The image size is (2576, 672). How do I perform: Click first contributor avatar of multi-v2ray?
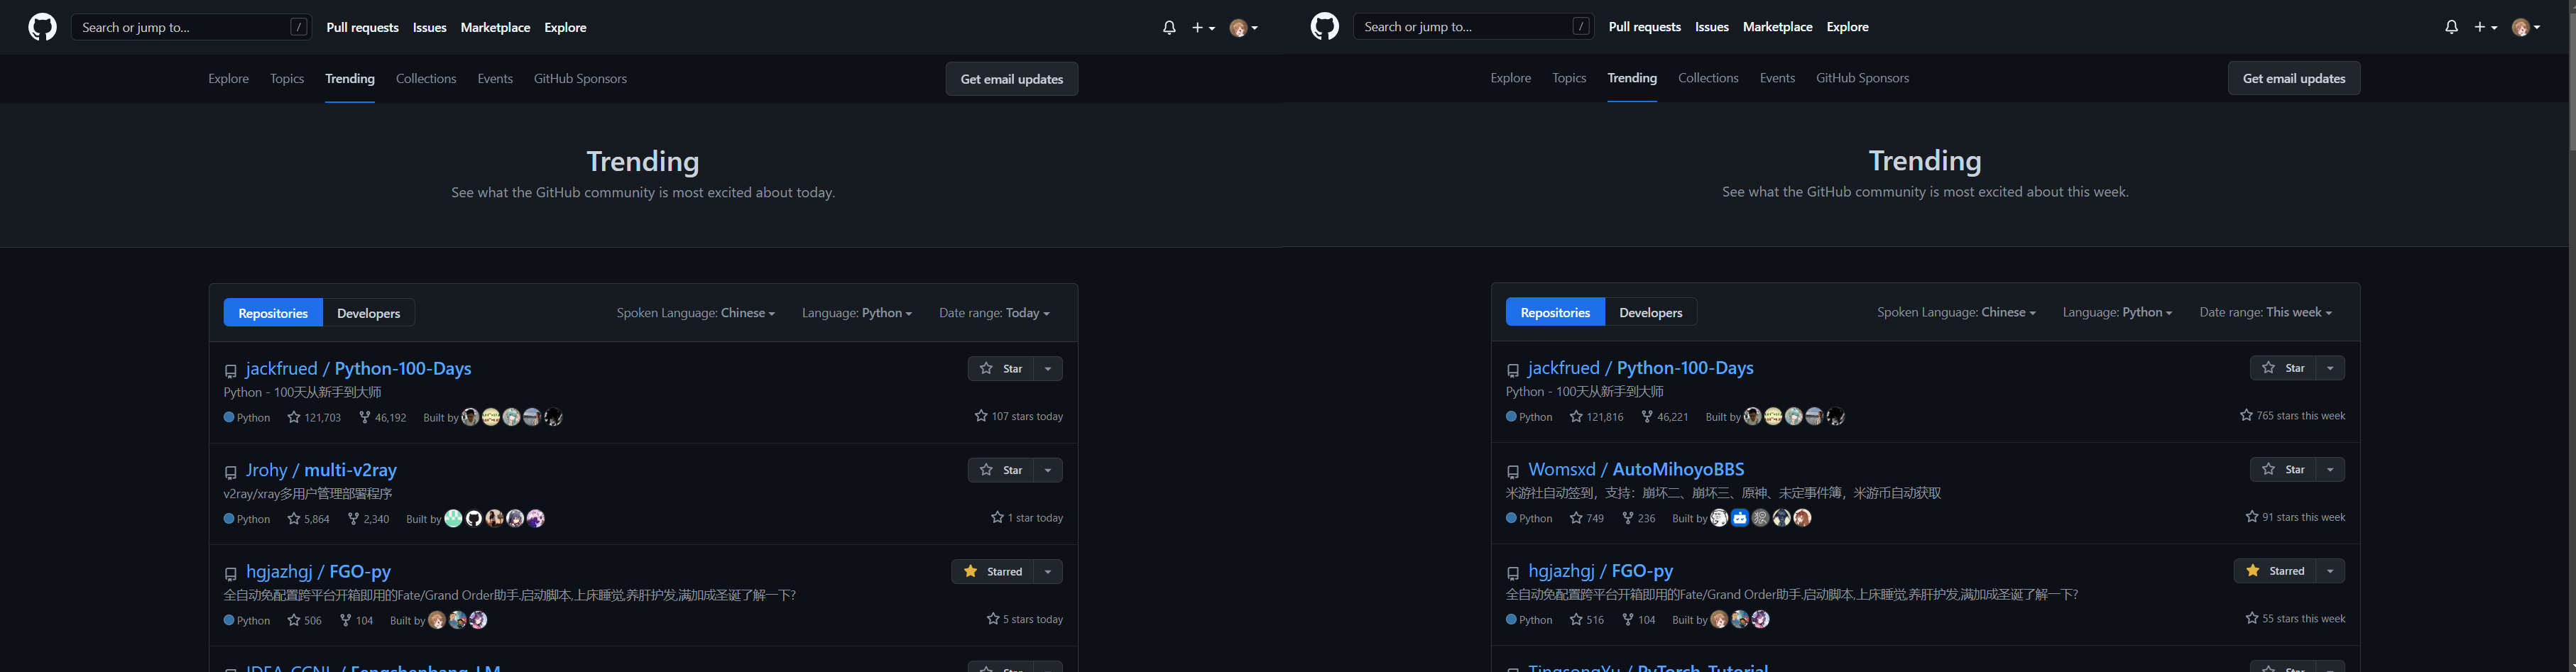pyautogui.click(x=453, y=518)
